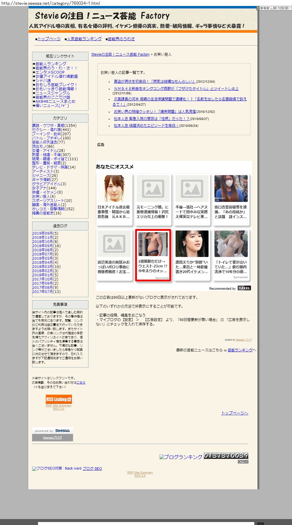Open the 坂口杏里容疑者 article thumbnail
This screenshot has height=525, width=292.
pos(231,188)
